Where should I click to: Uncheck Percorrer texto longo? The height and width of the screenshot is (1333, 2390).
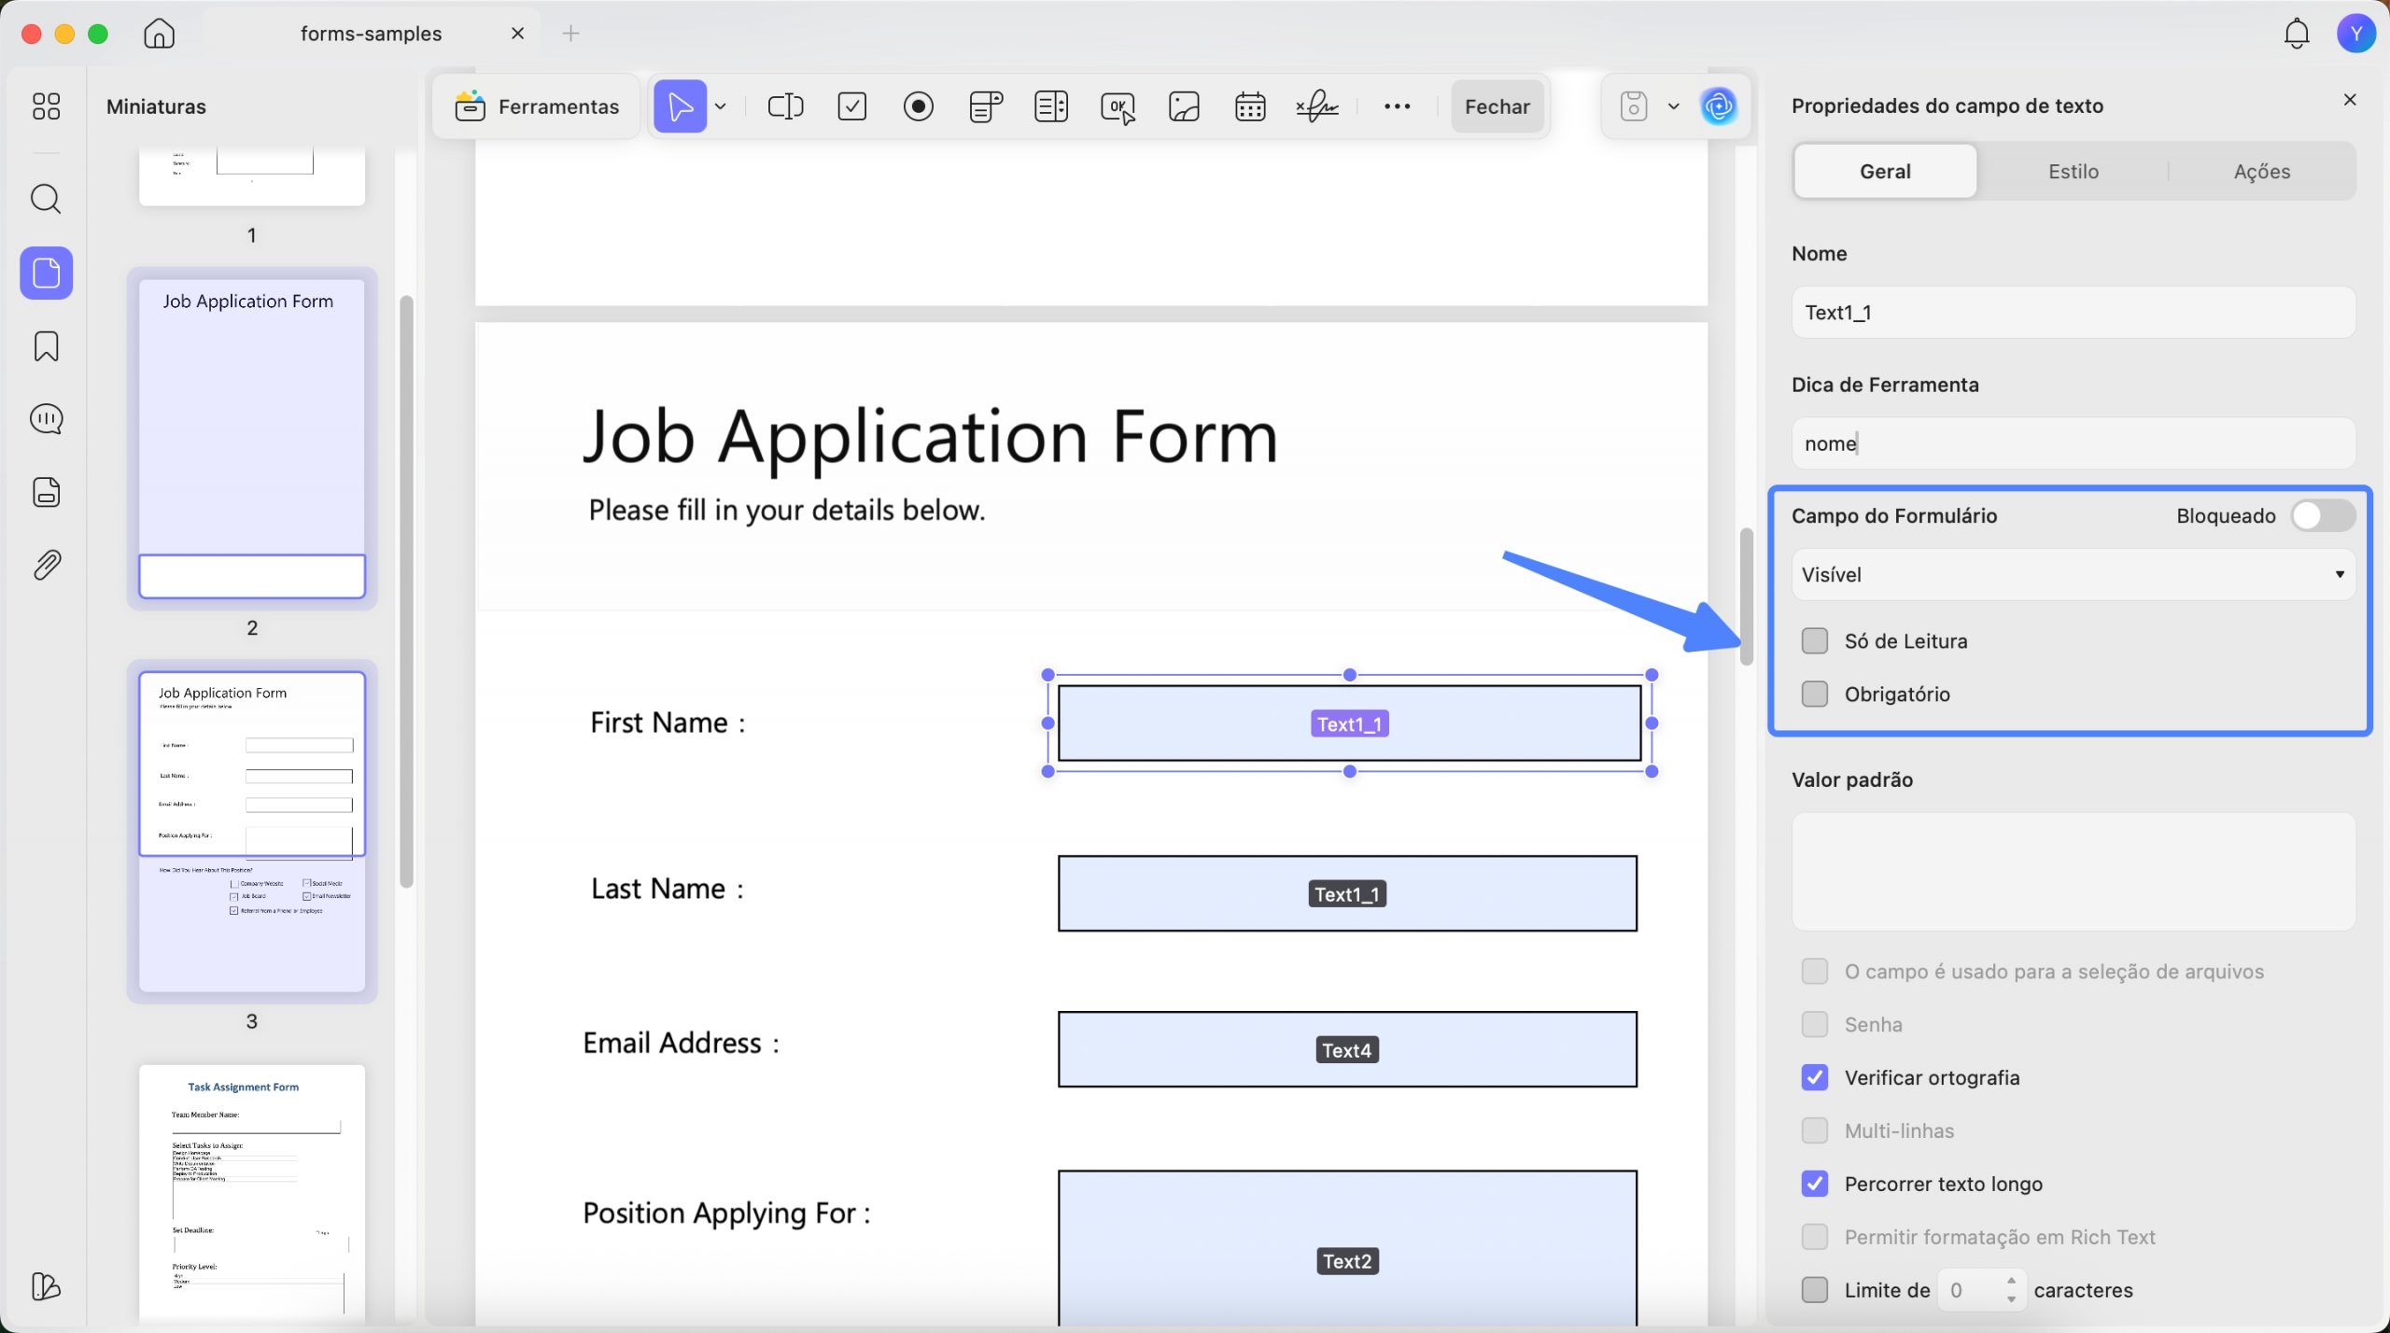click(x=1814, y=1185)
